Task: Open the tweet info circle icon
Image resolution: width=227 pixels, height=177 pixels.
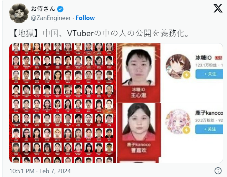Action: click(x=218, y=171)
